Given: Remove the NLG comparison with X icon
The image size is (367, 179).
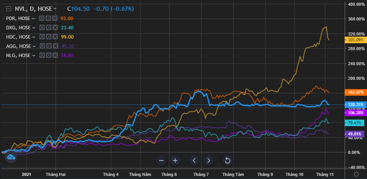Looking at the screenshot, I should (x=55, y=56).
